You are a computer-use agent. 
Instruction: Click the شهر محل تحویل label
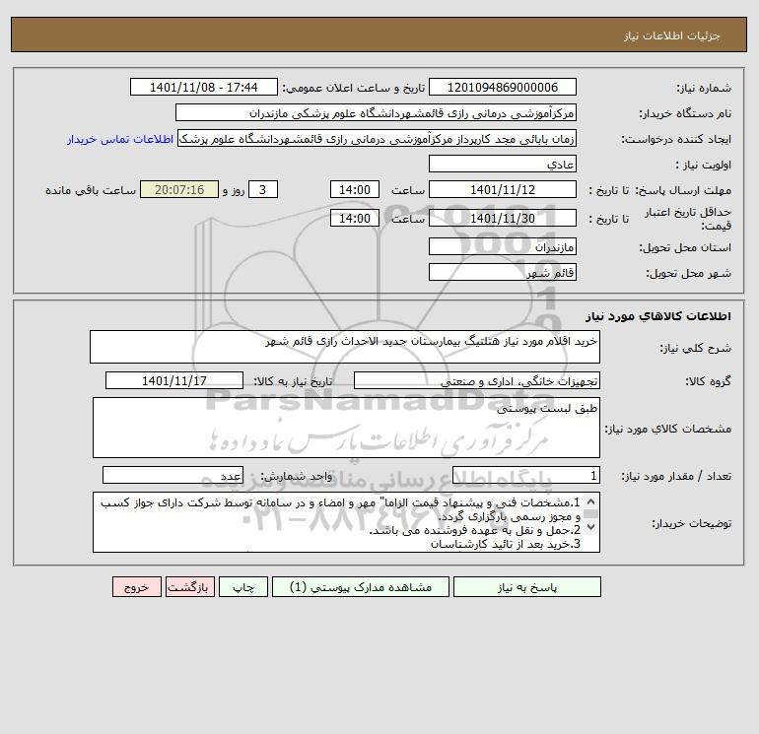click(689, 273)
